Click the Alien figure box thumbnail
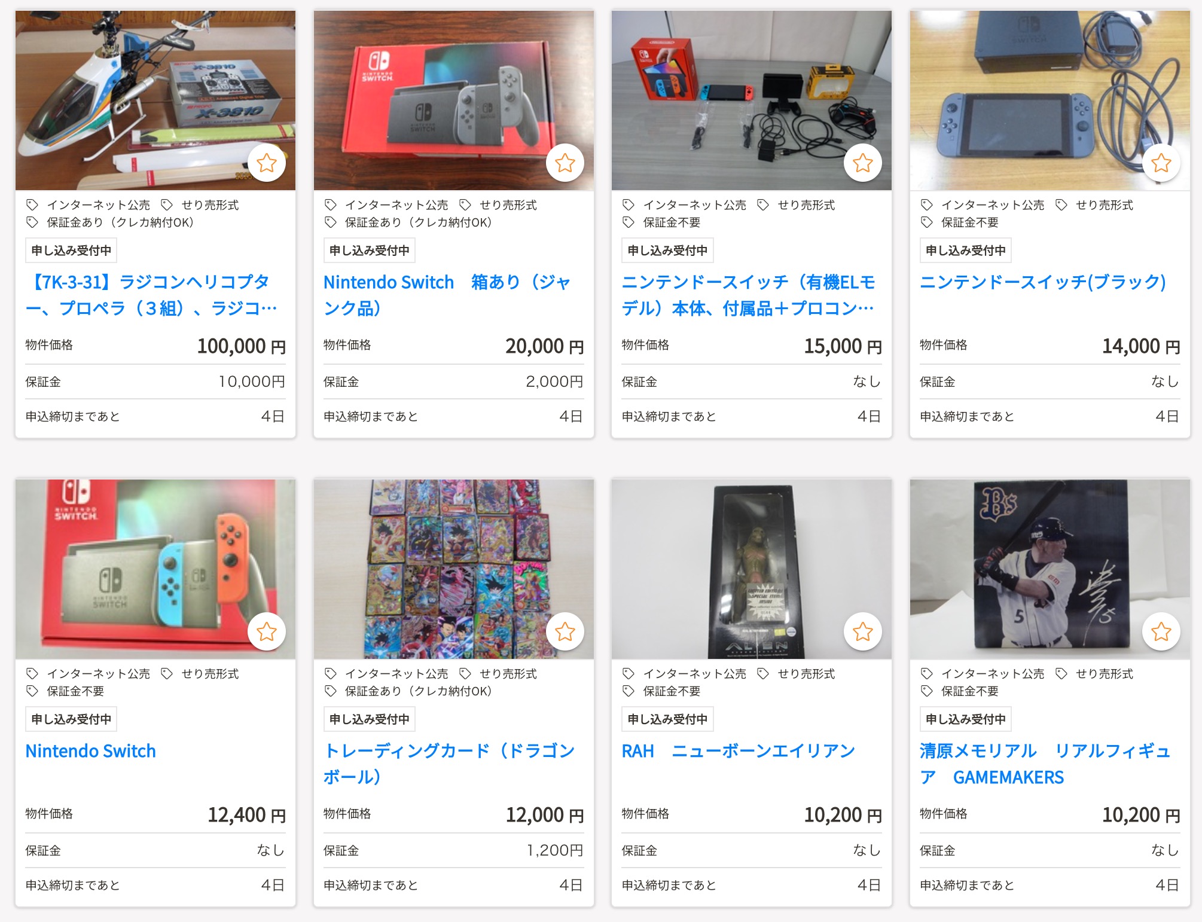 point(752,569)
